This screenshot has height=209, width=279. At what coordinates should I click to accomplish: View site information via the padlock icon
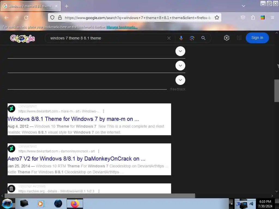(x=60, y=17)
